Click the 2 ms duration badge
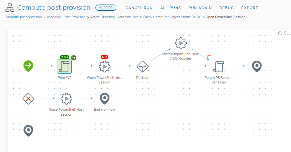This screenshot has width=291, height=152. coord(65,57)
